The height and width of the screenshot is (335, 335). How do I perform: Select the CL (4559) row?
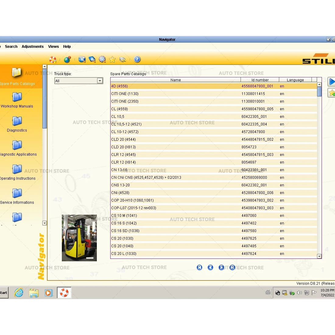point(214,109)
